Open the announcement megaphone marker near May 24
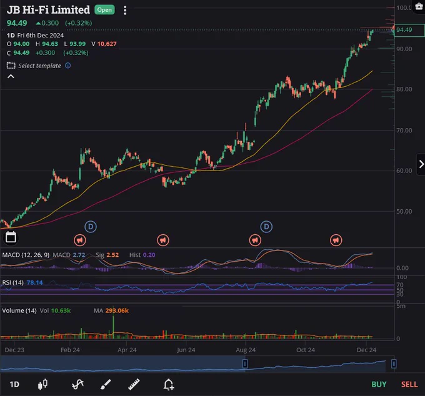The image size is (425, 396). (163, 240)
